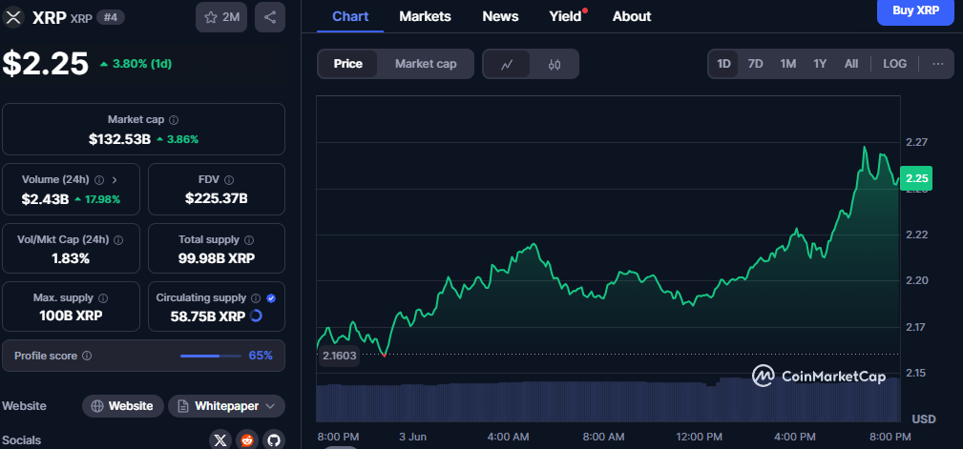
Task: Click the Buy XRP button
Action: pyautogui.click(x=915, y=11)
